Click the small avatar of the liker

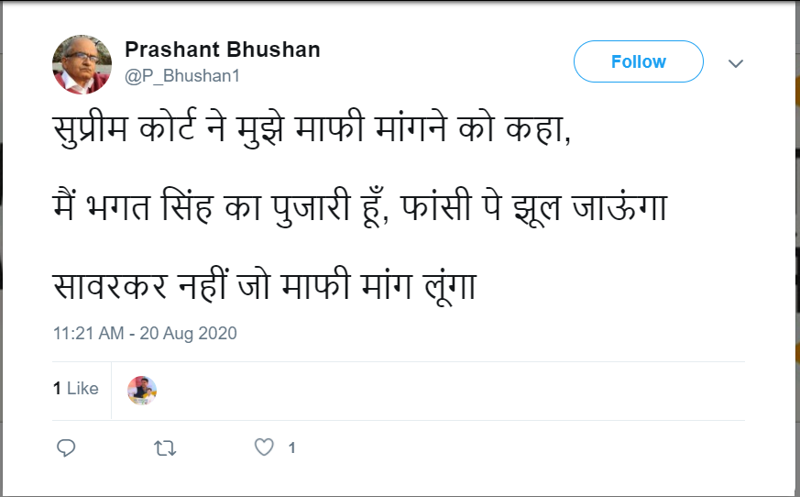pyautogui.click(x=142, y=390)
